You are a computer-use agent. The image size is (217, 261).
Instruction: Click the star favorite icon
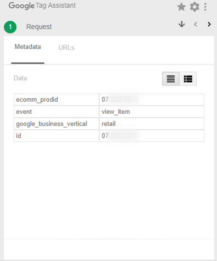coord(181,7)
